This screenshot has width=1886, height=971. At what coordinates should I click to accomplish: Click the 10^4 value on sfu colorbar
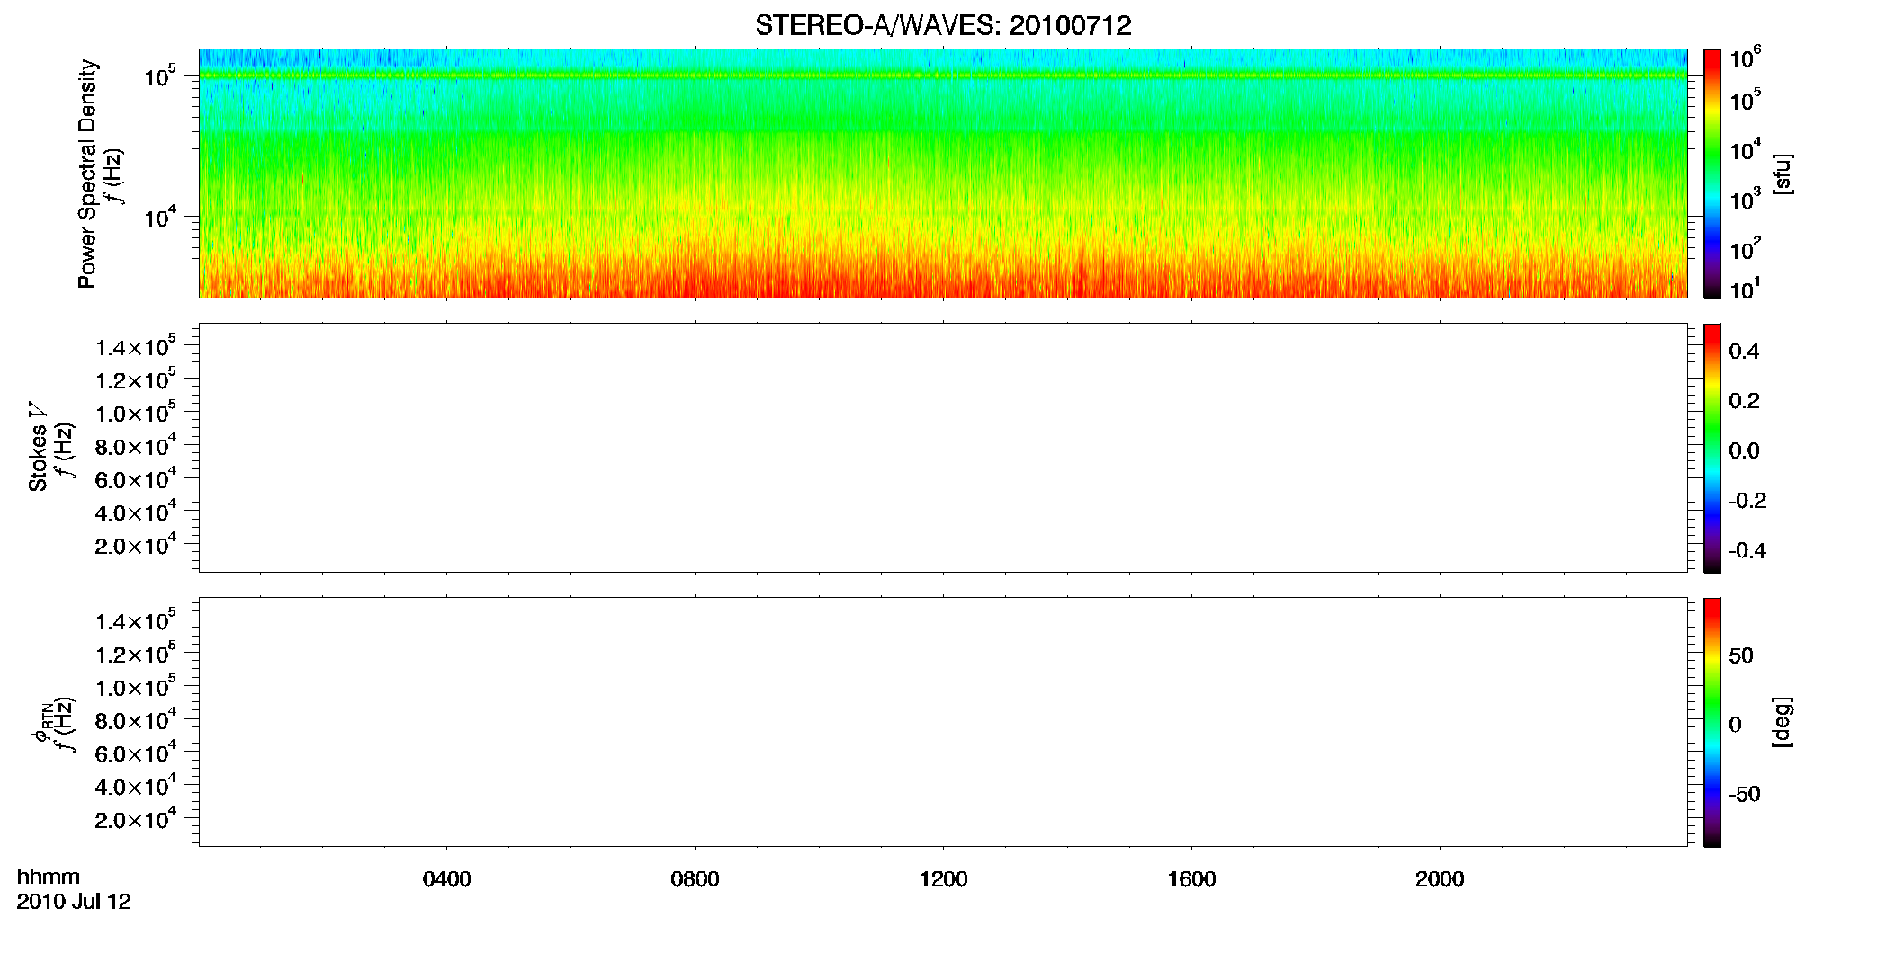pyautogui.click(x=1746, y=150)
